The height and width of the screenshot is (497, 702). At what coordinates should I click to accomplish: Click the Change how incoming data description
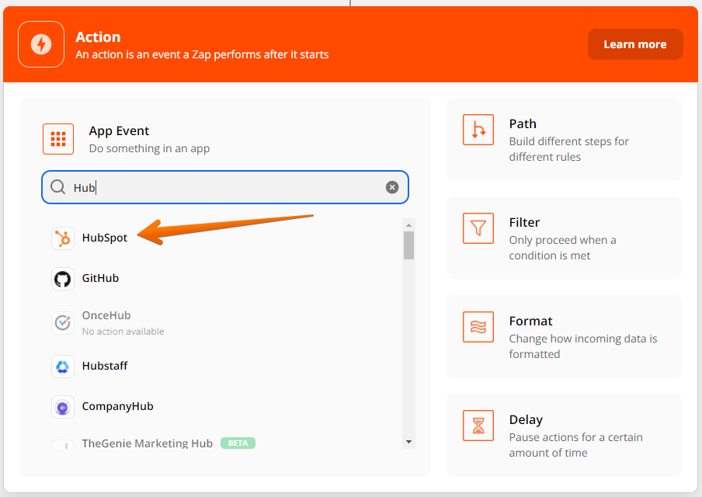click(x=583, y=346)
